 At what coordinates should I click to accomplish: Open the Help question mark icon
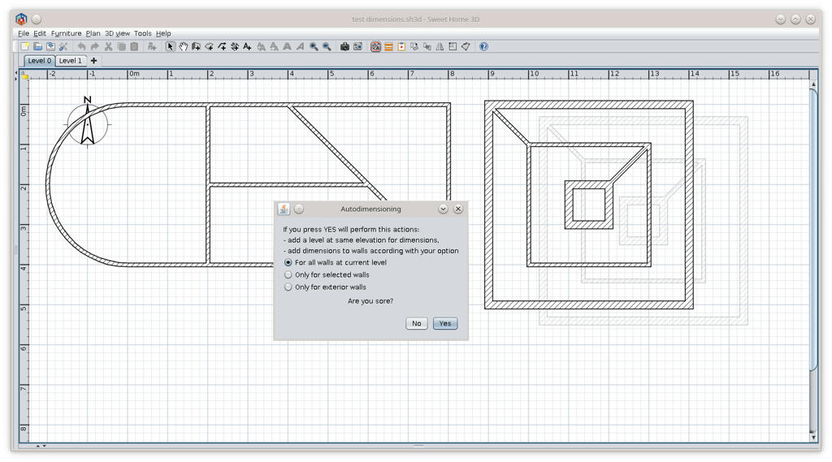[x=483, y=47]
